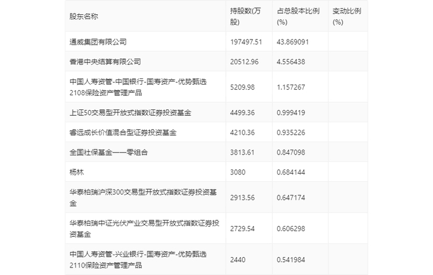Click 睿远成长价值混合型证券投资基金 row name

pyautogui.click(x=123, y=132)
